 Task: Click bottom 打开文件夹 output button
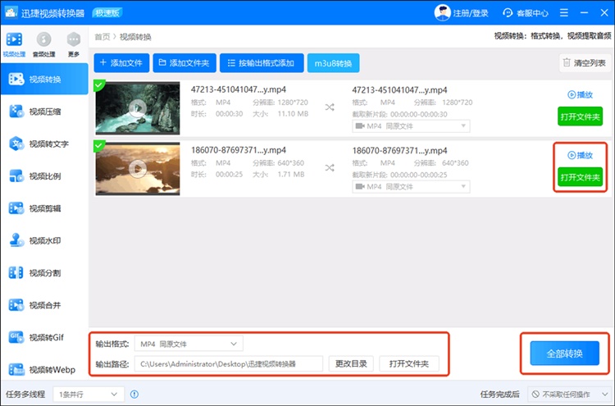409,364
